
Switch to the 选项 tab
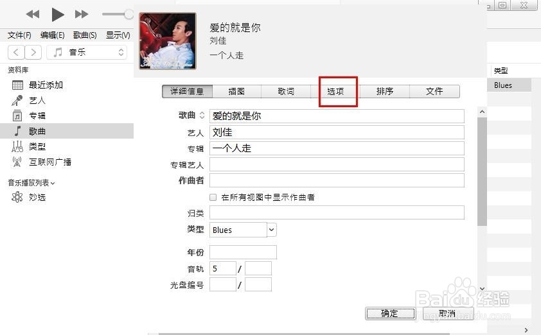[x=335, y=91]
